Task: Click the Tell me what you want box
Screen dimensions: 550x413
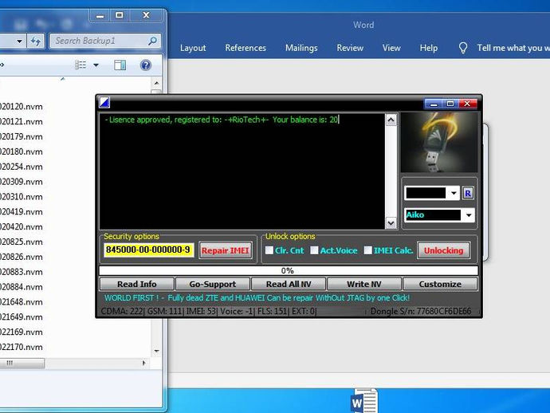Action: coord(513,48)
